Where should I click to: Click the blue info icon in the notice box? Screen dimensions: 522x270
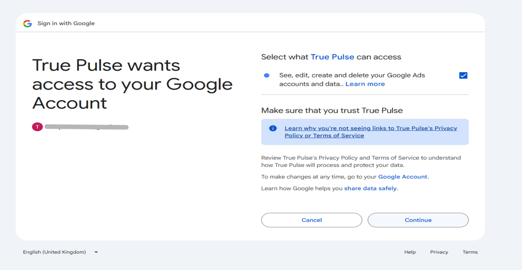point(273,128)
